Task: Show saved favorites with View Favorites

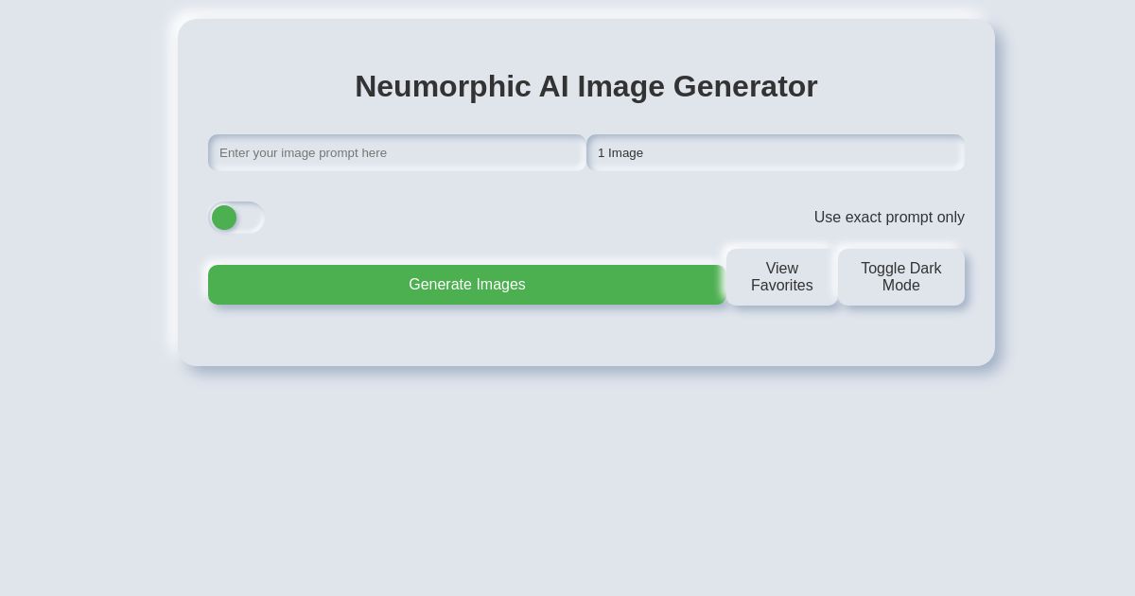Action: pyautogui.click(x=781, y=277)
